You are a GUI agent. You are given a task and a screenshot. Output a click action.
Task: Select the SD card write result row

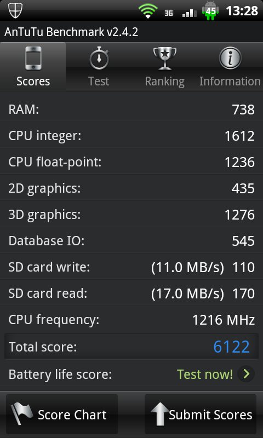pyautogui.click(x=131, y=267)
